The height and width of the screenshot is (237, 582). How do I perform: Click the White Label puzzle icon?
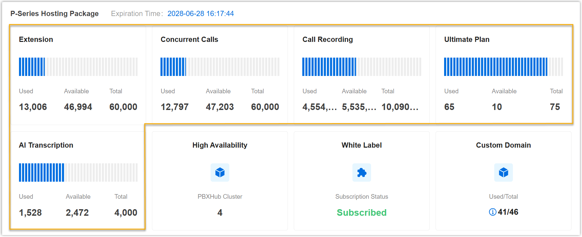pyautogui.click(x=362, y=173)
